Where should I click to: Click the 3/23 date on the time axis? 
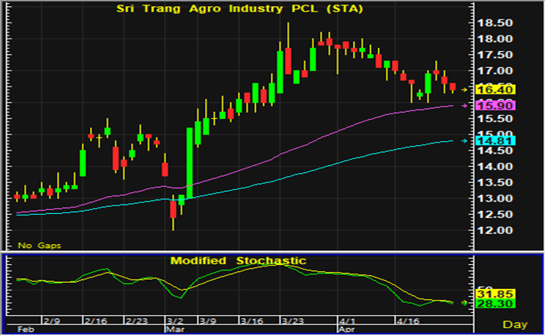(x=292, y=318)
